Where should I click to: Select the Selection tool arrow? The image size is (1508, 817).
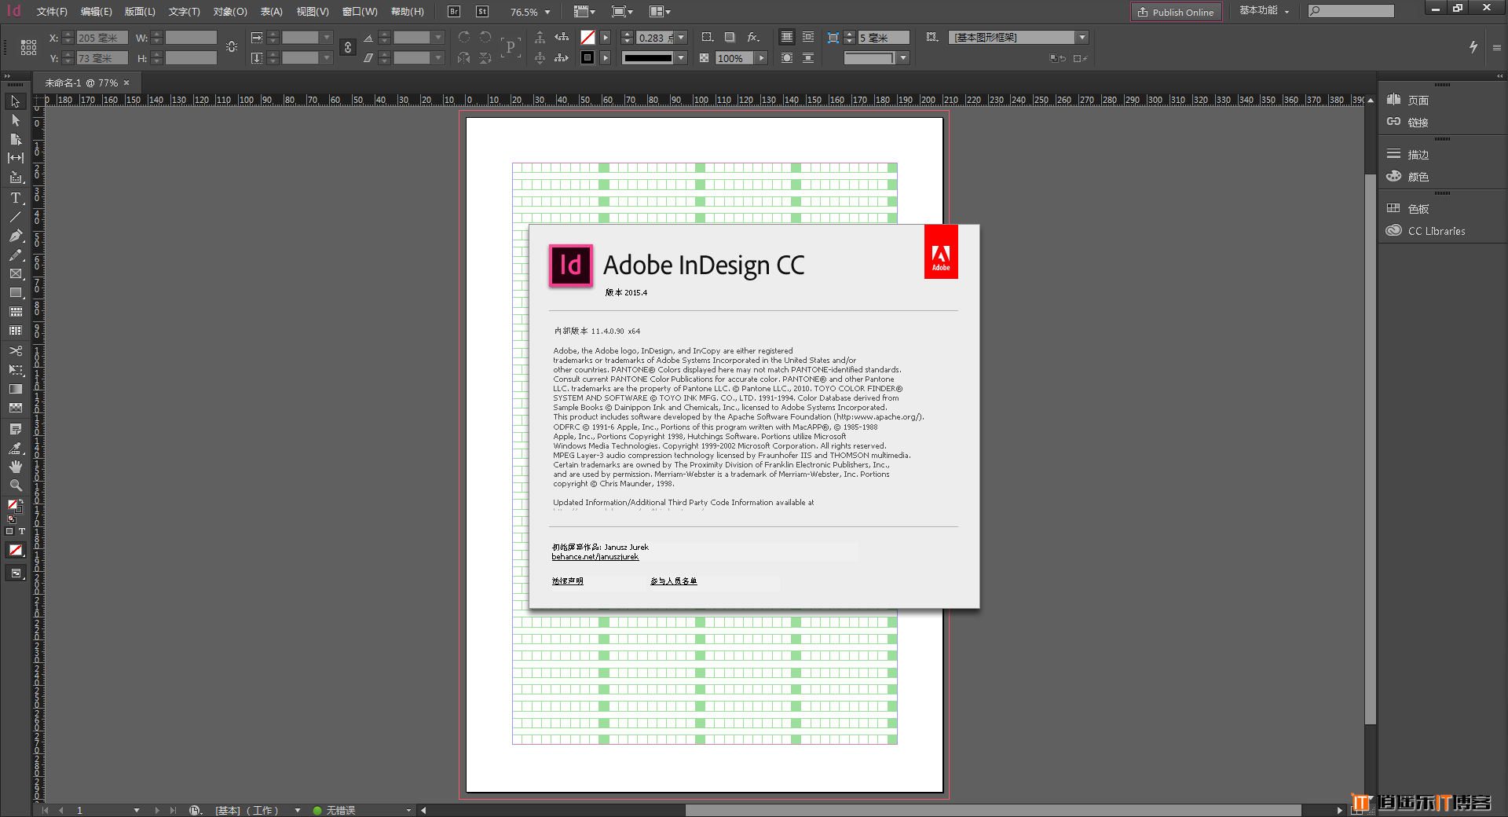(15, 101)
